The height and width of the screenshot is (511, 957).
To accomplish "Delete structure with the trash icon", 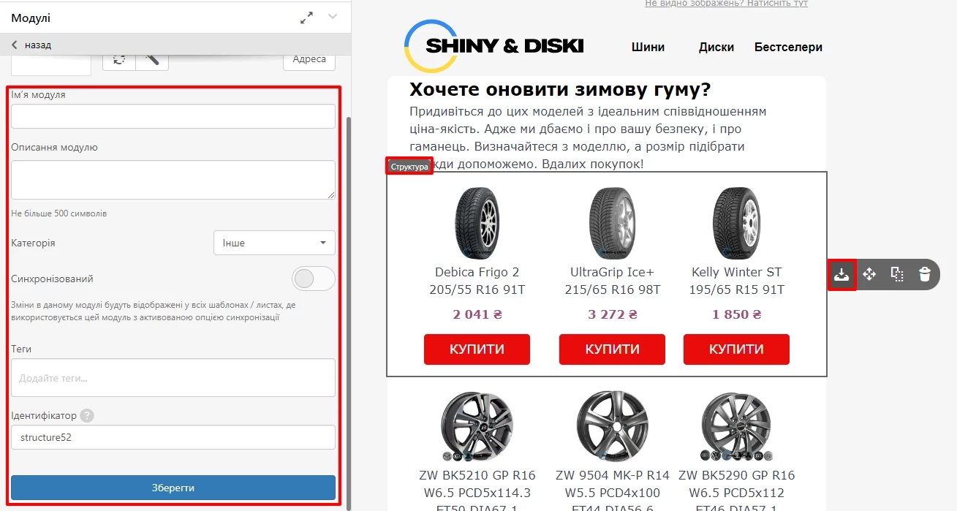I will tap(925, 274).
